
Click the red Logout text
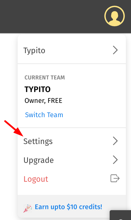(x=36, y=179)
